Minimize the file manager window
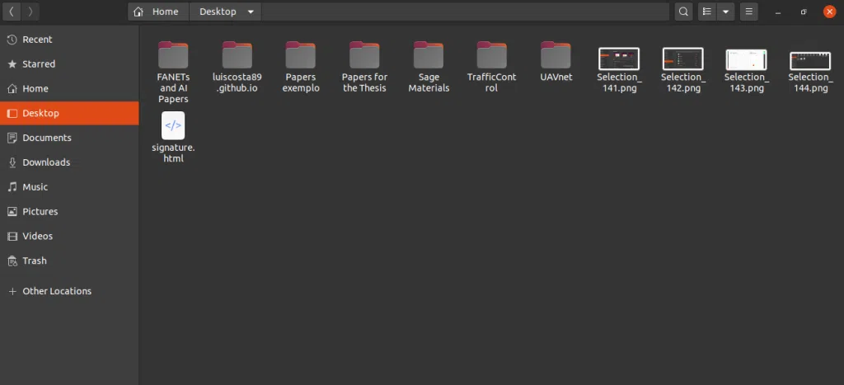Screen dimensions: 844x385 [x=778, y=12]
